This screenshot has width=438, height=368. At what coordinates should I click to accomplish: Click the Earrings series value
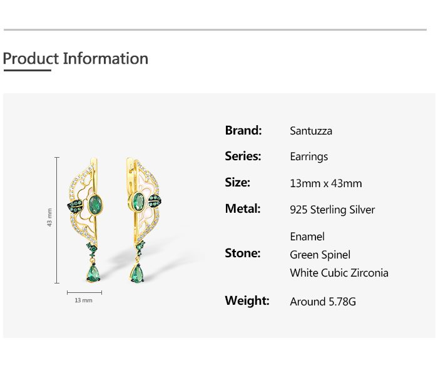point(309,156)
